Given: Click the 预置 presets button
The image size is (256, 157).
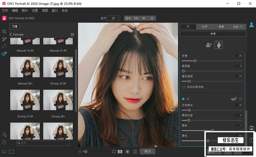Looking at the screenshot, I should 15,26.
